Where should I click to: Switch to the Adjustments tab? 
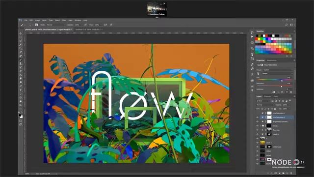click(x=272, y=60)
